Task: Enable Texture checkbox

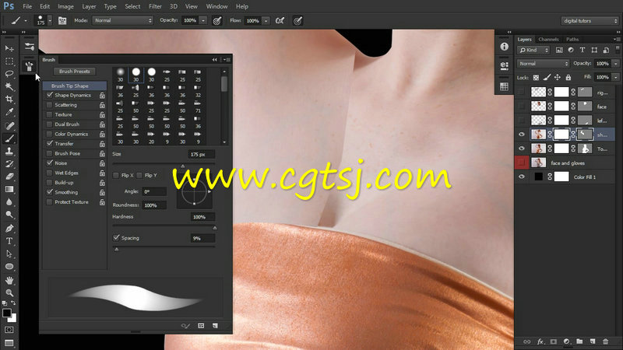Action: click(x=50, y=114)
